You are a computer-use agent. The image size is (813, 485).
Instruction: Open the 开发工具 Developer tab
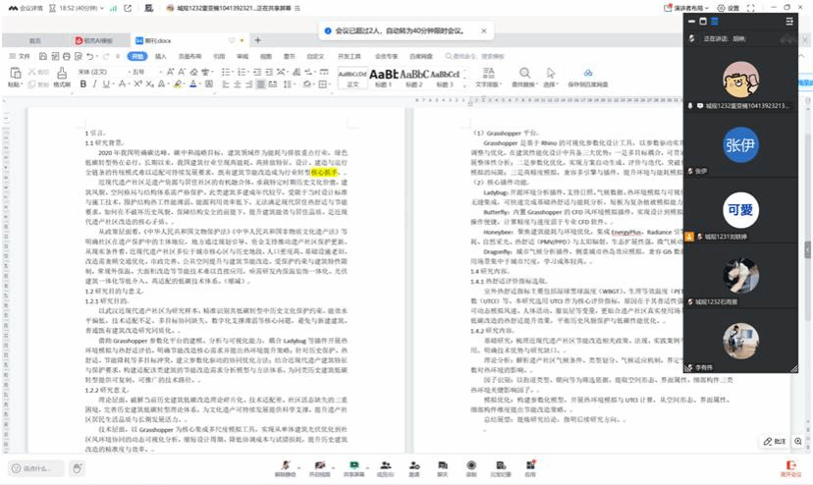(349, 56)
